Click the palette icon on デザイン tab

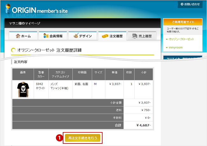coord(76,36)
